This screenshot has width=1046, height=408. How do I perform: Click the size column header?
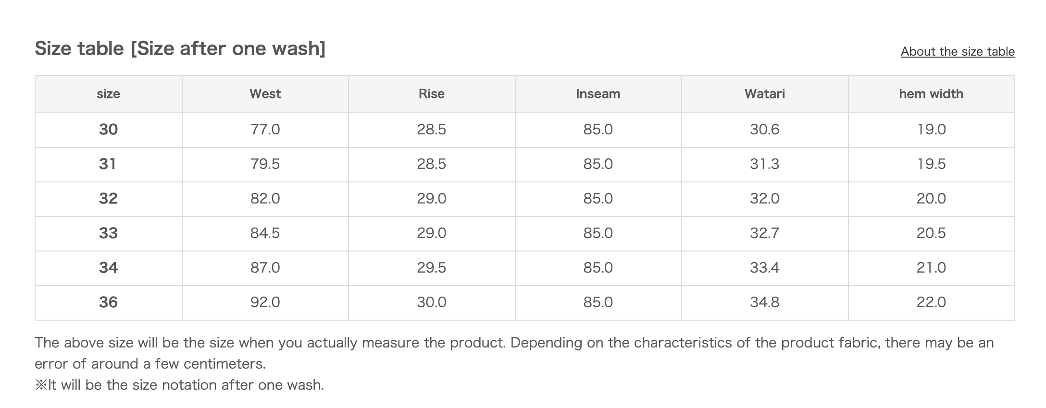point(108,94)
